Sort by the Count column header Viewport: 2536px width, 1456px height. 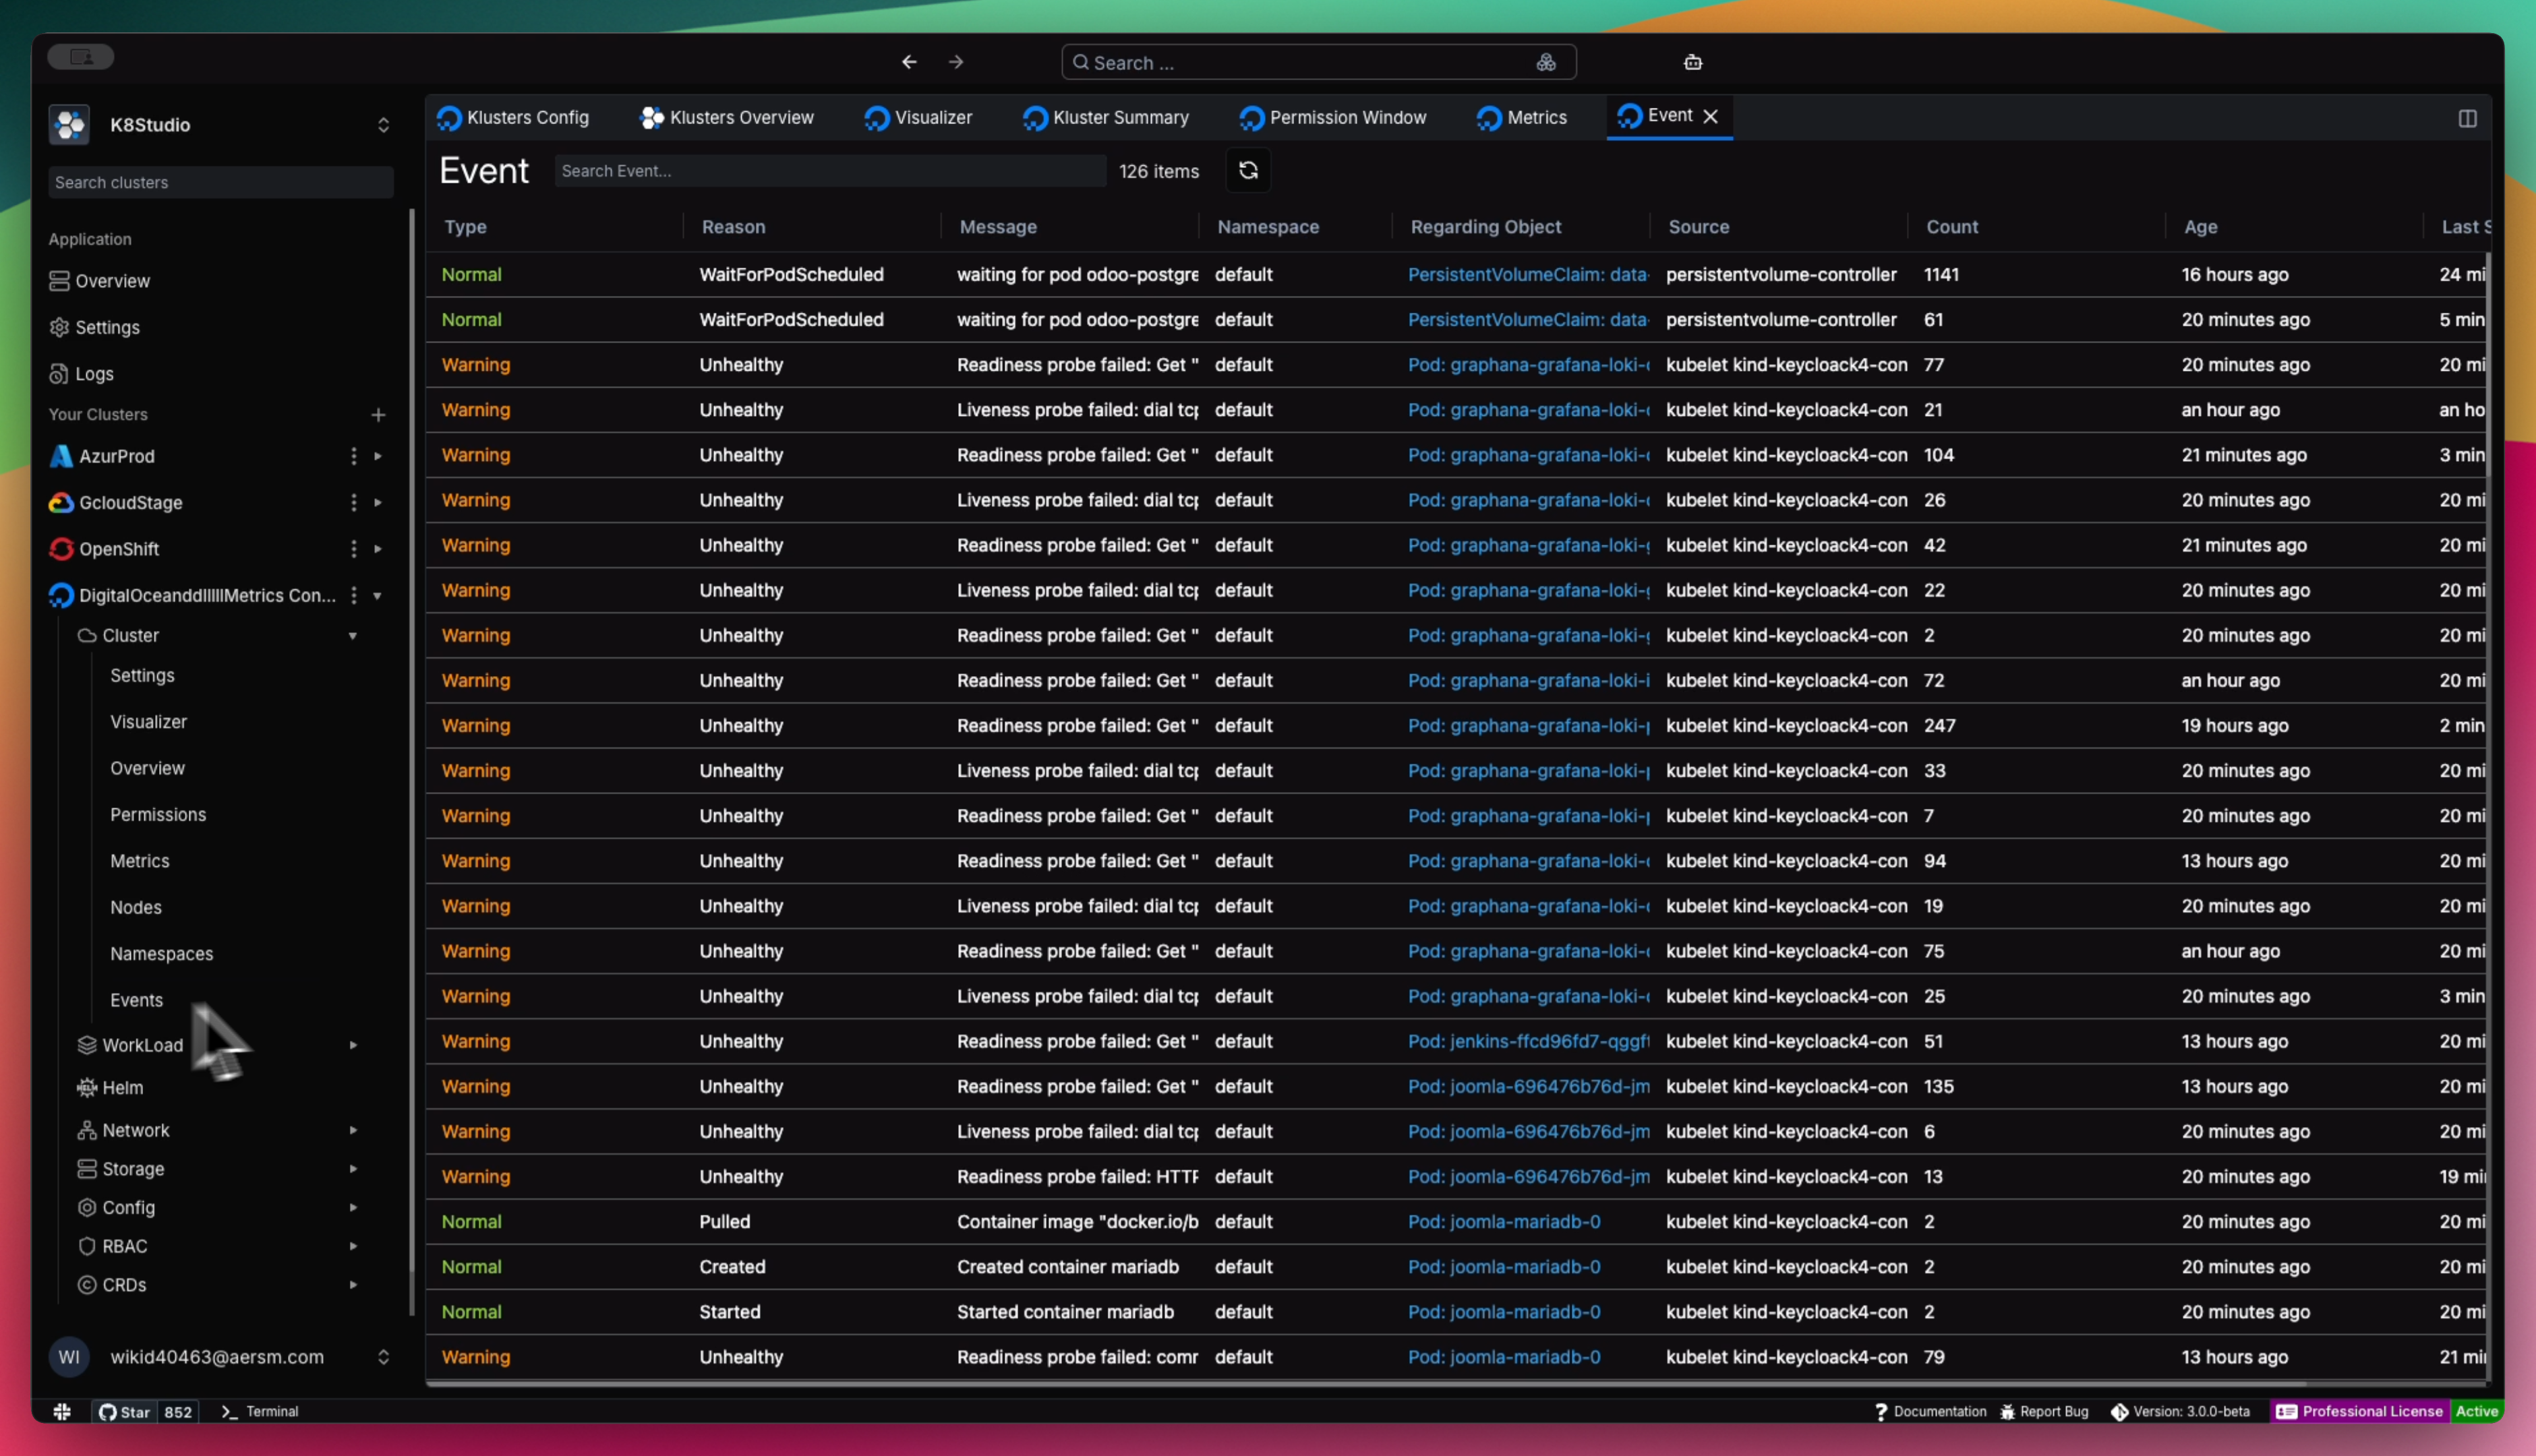tap(1951, 227)
